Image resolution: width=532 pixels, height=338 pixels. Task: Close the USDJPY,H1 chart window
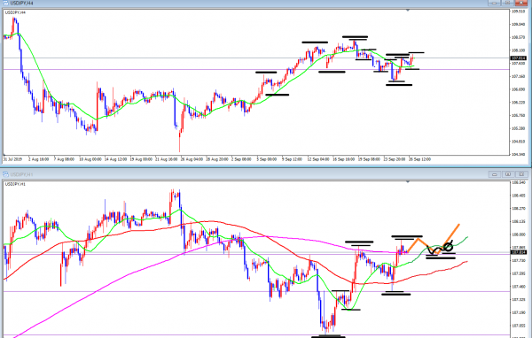521,174
